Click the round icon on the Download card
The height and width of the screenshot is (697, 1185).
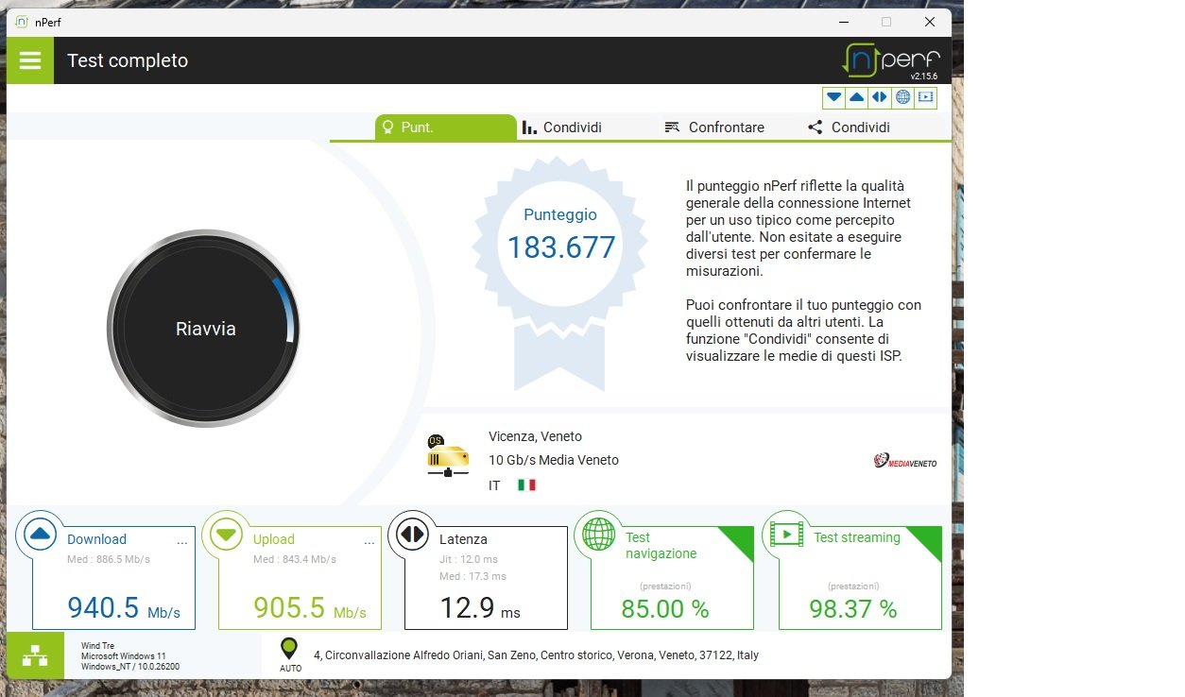(40, 535)
